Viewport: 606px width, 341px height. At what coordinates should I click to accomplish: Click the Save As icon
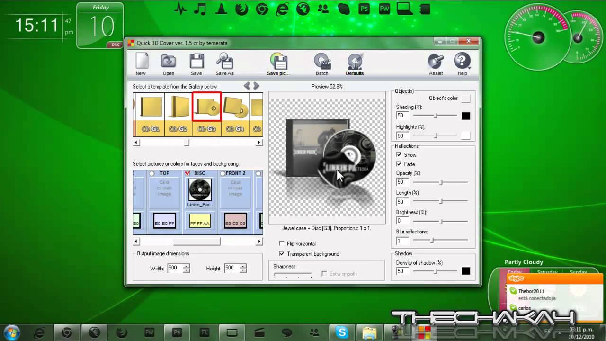coord(225,61)
